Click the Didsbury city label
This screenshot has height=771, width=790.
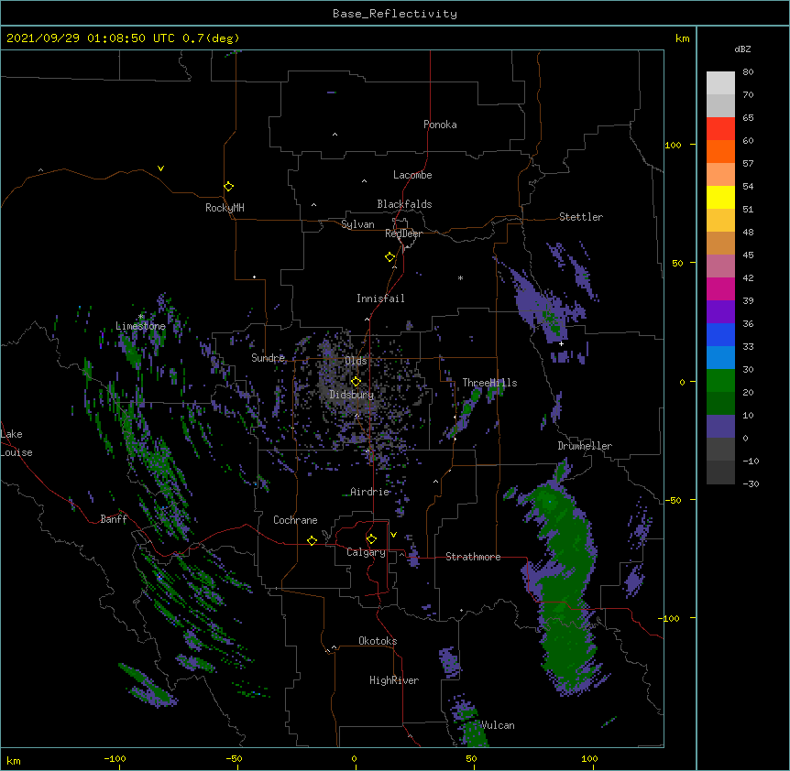coord(352,395)
